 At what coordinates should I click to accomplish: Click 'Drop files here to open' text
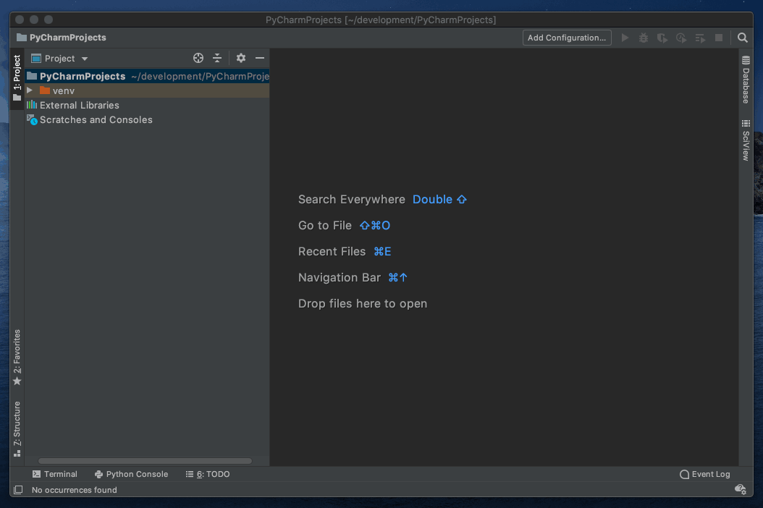363,304
